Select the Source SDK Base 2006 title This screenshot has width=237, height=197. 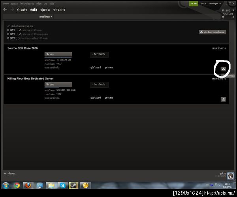pyautogui.click(x=23, y=48)
